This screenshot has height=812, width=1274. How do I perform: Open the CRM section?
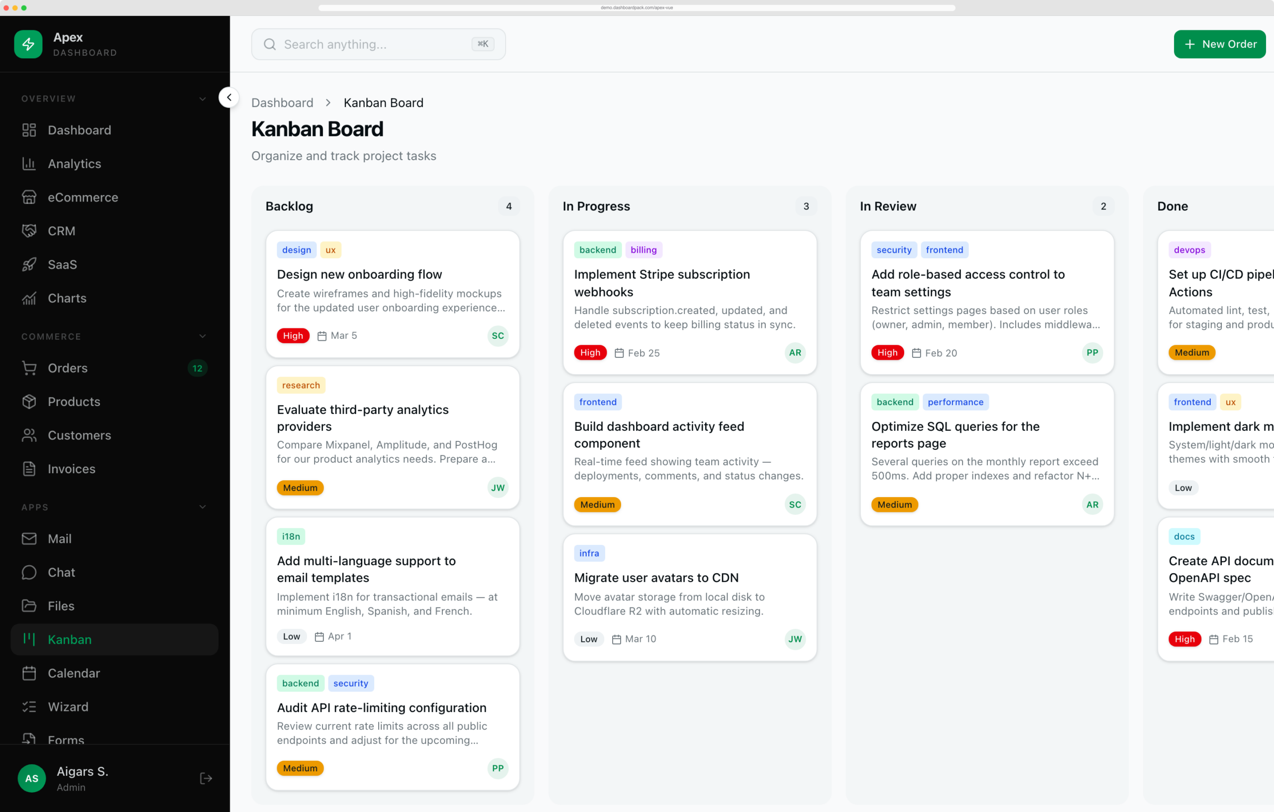[114, 231]
